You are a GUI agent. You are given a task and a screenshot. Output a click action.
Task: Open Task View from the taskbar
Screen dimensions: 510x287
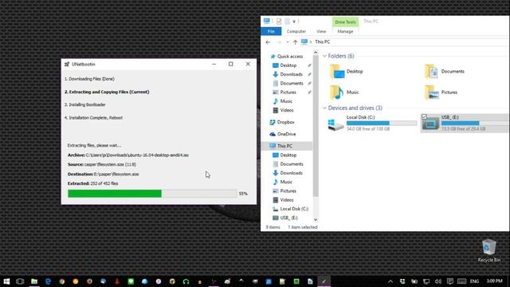[20, 281]
